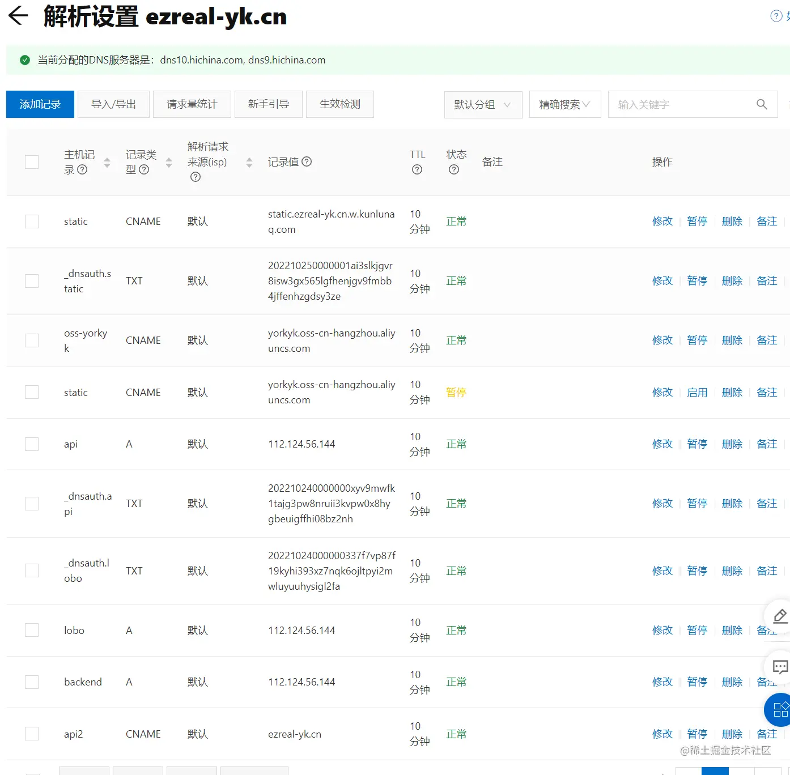Screen dimensions: 790x775
Task: Click 暂停 for lobo A record
Action: click(697, 631)
